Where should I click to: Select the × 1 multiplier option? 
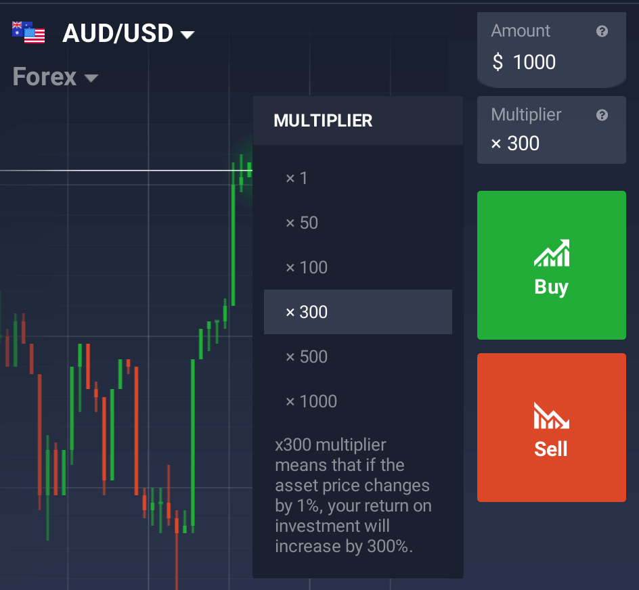pyautogui.click(x=358, y=178)
